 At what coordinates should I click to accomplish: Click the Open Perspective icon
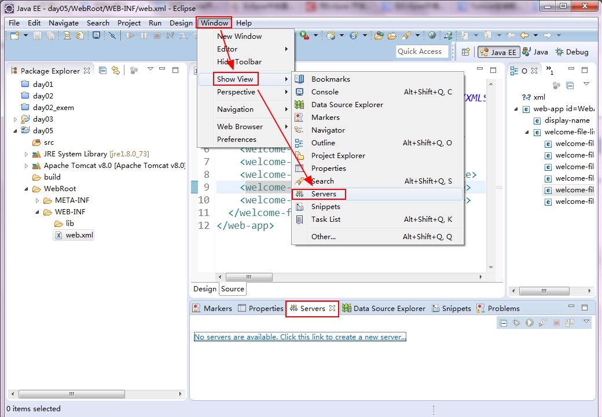(x=466, y=52)
